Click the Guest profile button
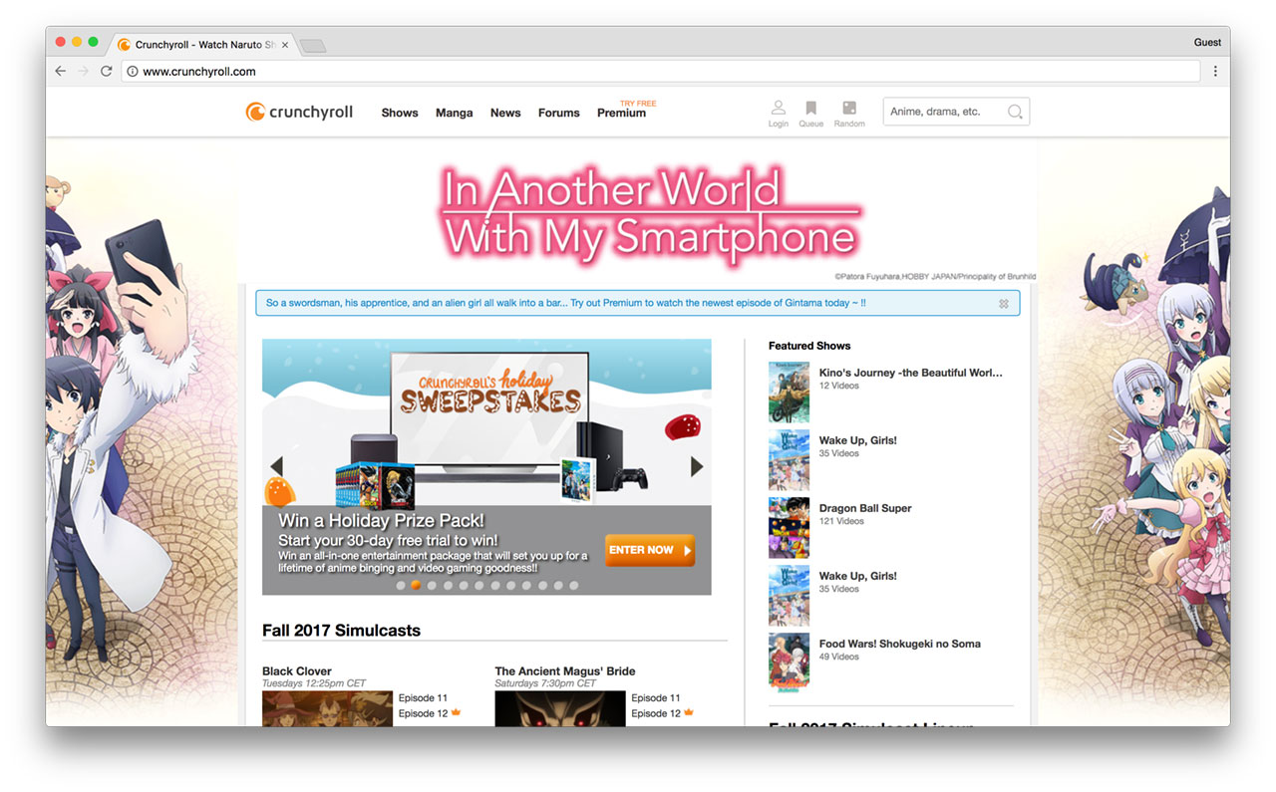1276x792 pixels. click(x=1207, y=43)
